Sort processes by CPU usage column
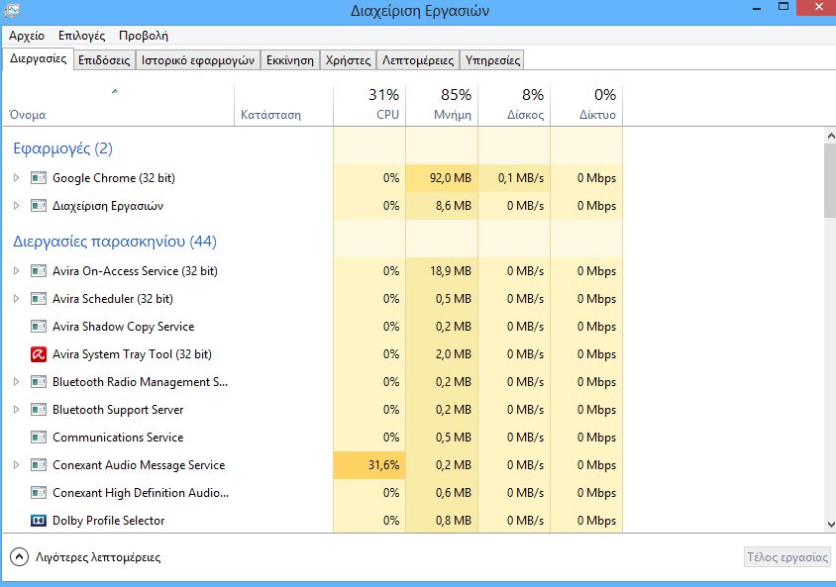The height and width of the screenshot is (587, 836). [369, 106]
